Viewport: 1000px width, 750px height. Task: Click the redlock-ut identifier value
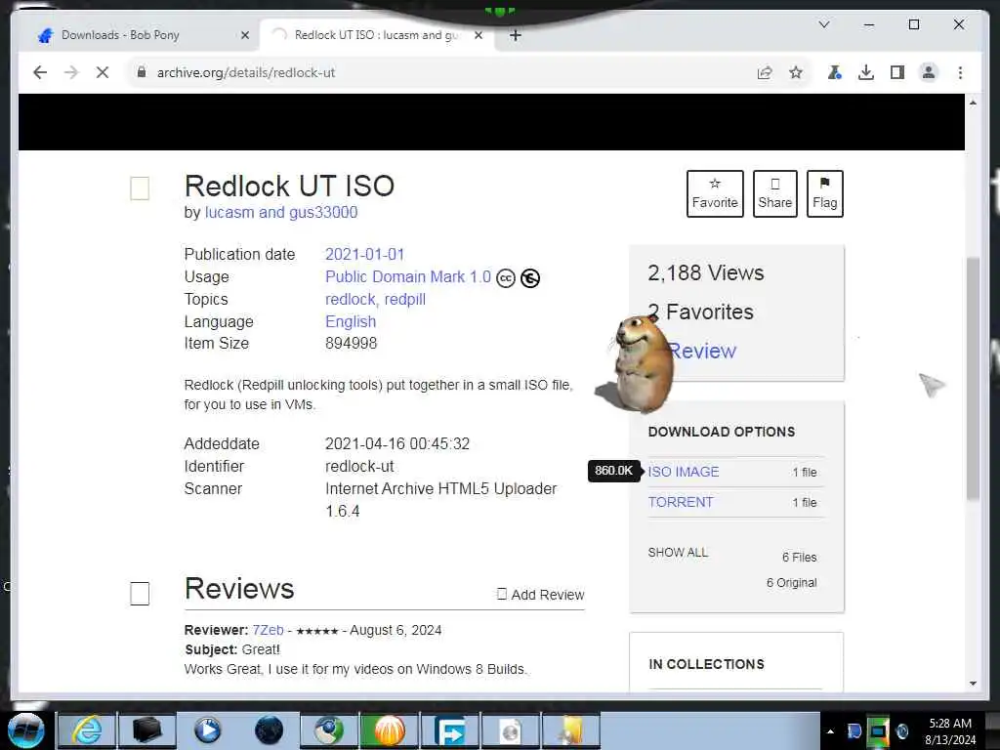coord(359,466)
